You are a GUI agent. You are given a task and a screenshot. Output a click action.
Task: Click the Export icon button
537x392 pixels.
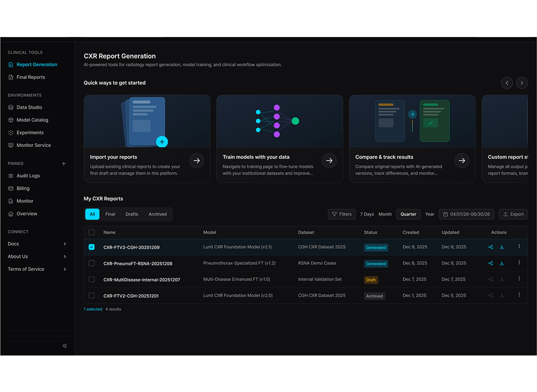pyautogui.click(x=513, y=213)
